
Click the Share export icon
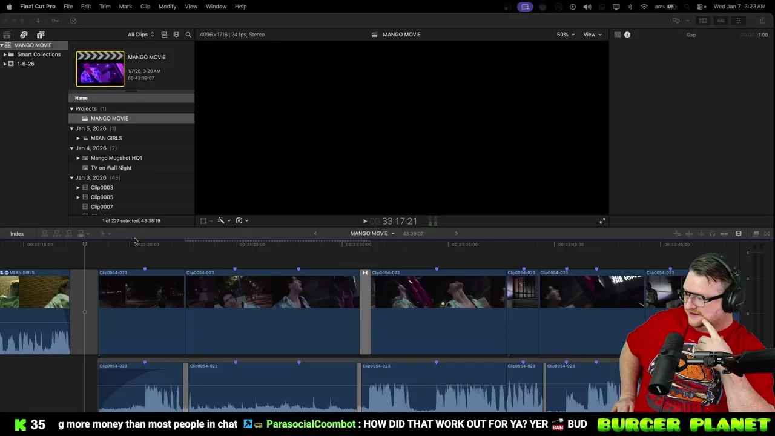[x=762, y=21]
